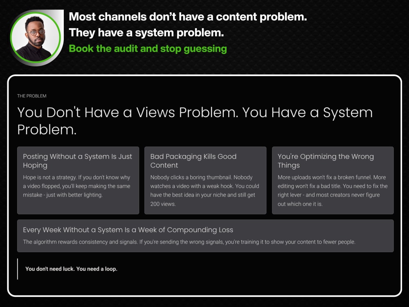Click 'More uploads won't fix a broken funnel' paragraph
Screen dimensions: 409x307
click(333, 191)
